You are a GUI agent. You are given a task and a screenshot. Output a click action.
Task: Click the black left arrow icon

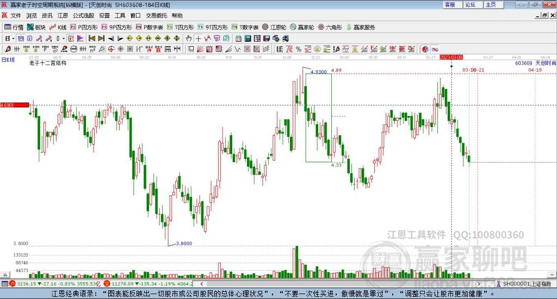[x=111, y=39]
